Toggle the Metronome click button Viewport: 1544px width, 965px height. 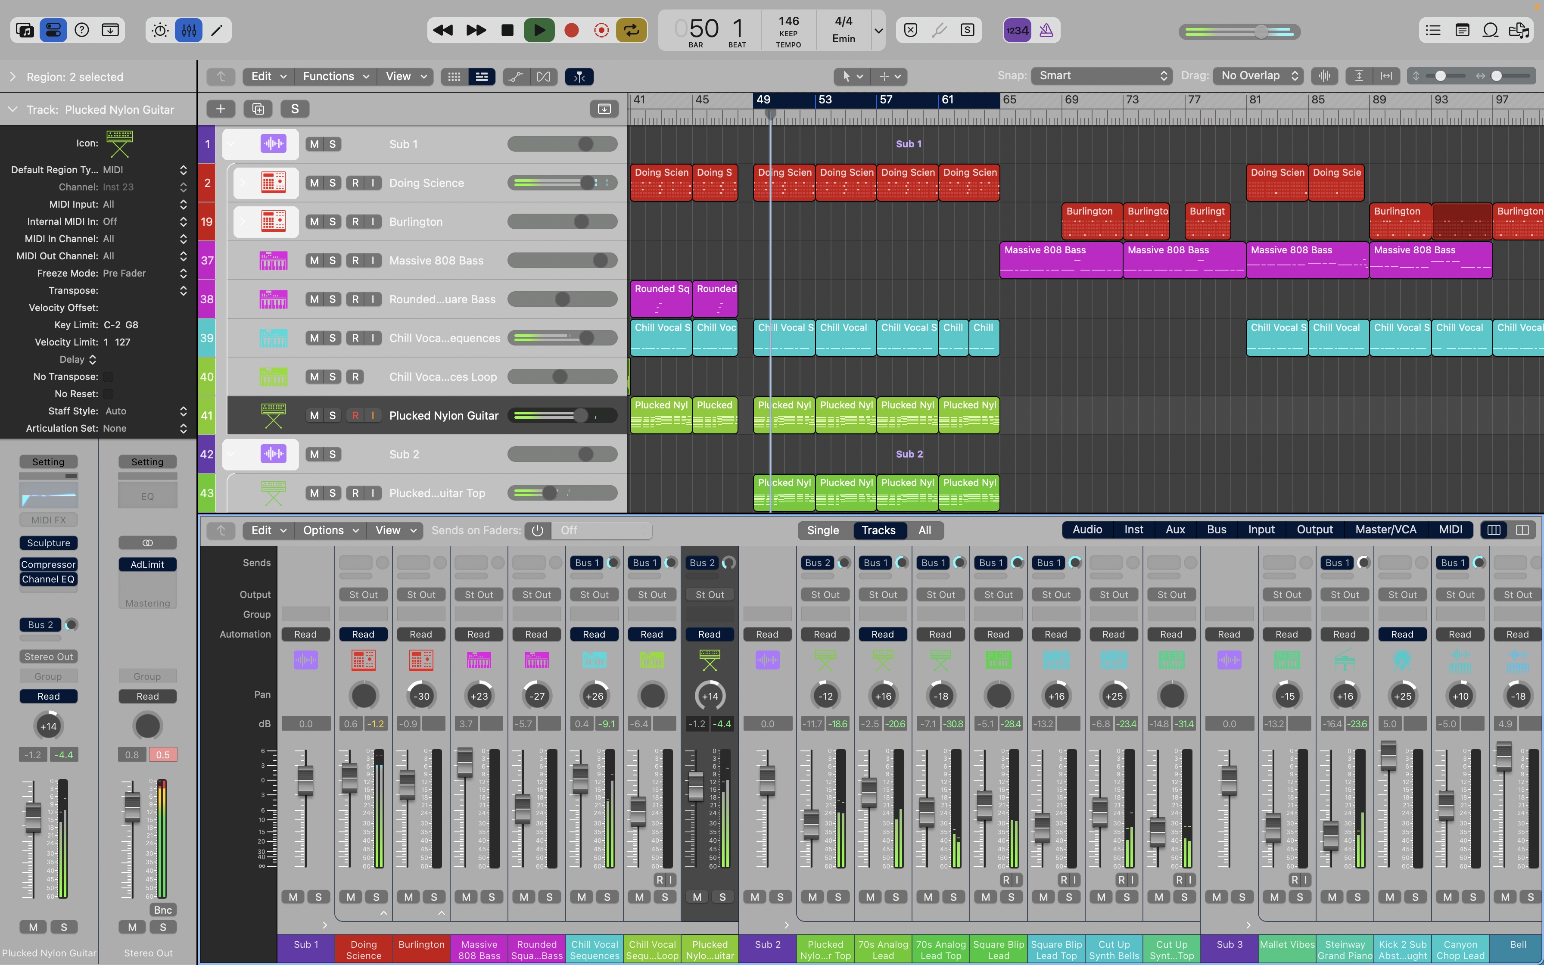pos(1046,30)
